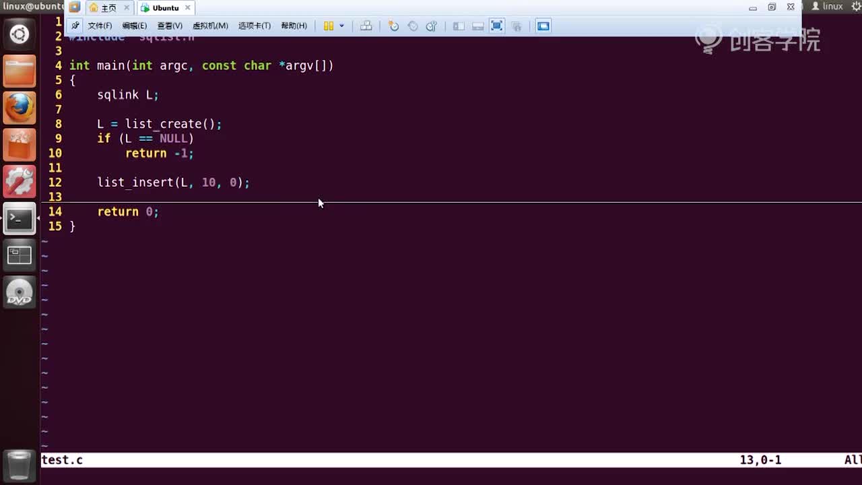Toggle the VMware library sidebar view
The image size is (862, 485).
[x=459, y=26]
